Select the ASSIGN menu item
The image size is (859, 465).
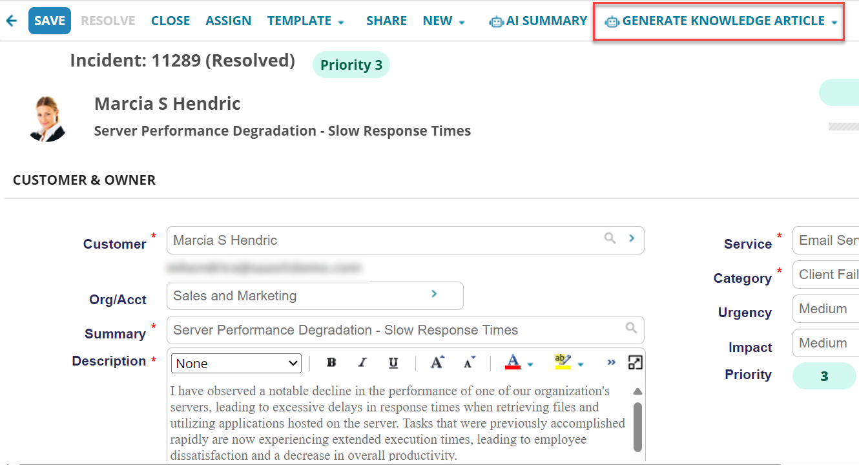(x=228, y=20)
